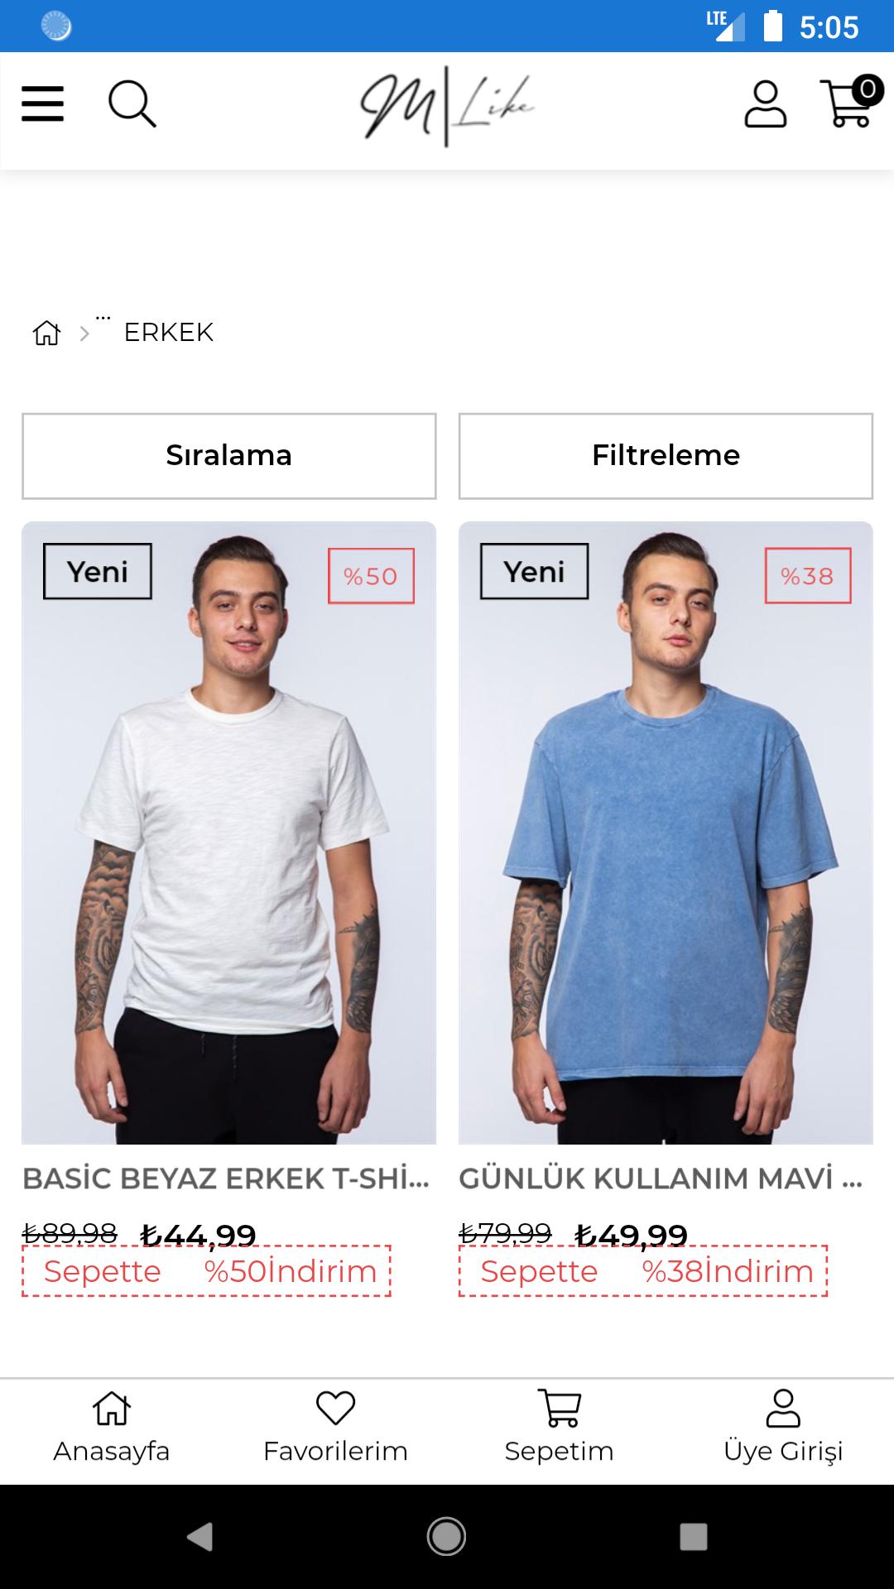894x1589 pixels.
Task: Tap the M Like logo
Action: [447, 108]
